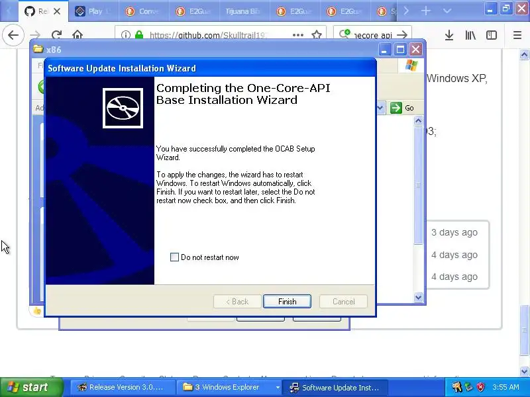Close the x86 Explorer window

point(416,50)
